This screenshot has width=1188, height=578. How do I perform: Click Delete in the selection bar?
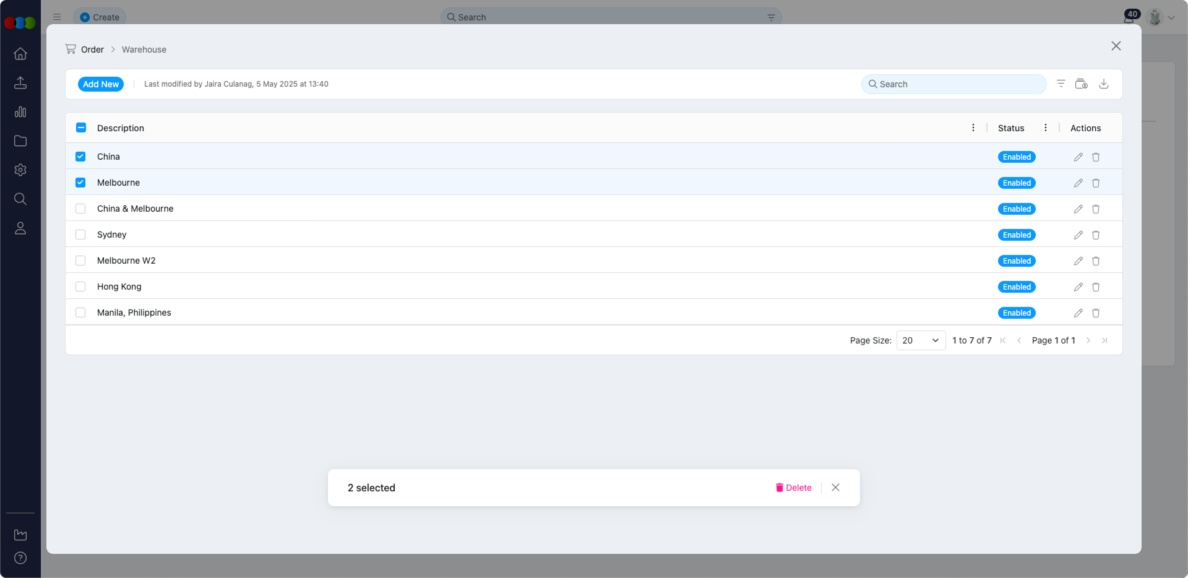pyautogui.click(x=793, y=488)
